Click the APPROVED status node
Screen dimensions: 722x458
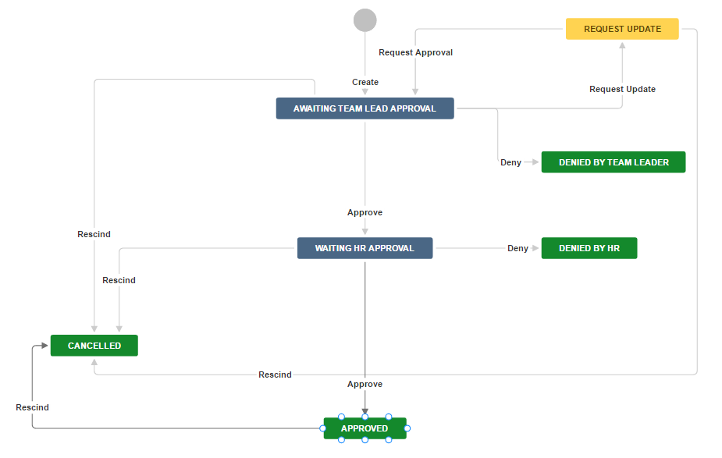click(x=365, y=428)
